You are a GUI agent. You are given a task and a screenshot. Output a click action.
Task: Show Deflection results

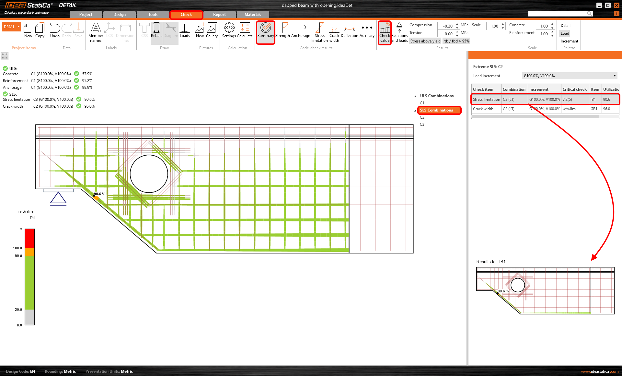349,31
